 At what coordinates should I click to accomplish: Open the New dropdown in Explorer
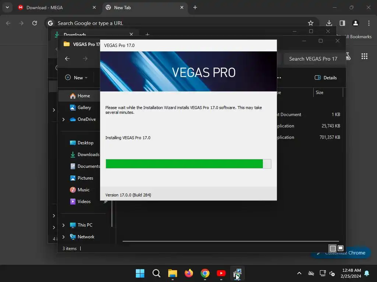(77, 77)
